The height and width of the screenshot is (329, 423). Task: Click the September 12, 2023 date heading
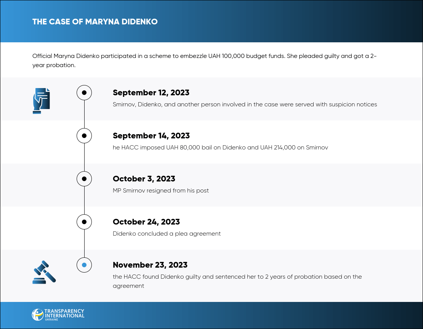[x=151, y=93]
